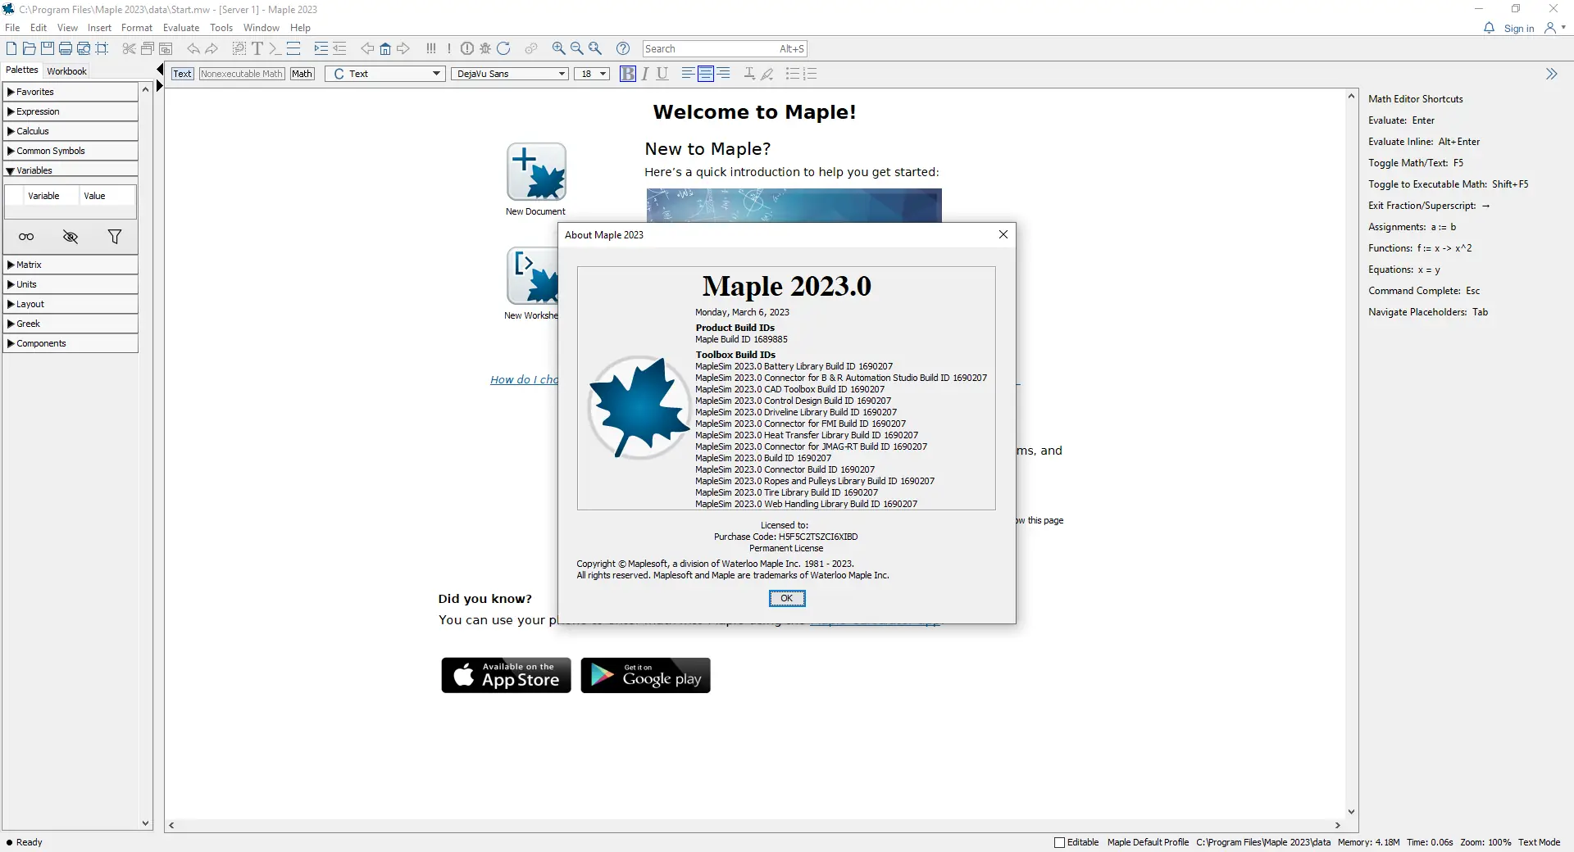Image resolution: width=1574 pixels, height=852 pixels.
Task: Show all variables with glasses icon
Action: click(x=26, y=237)
